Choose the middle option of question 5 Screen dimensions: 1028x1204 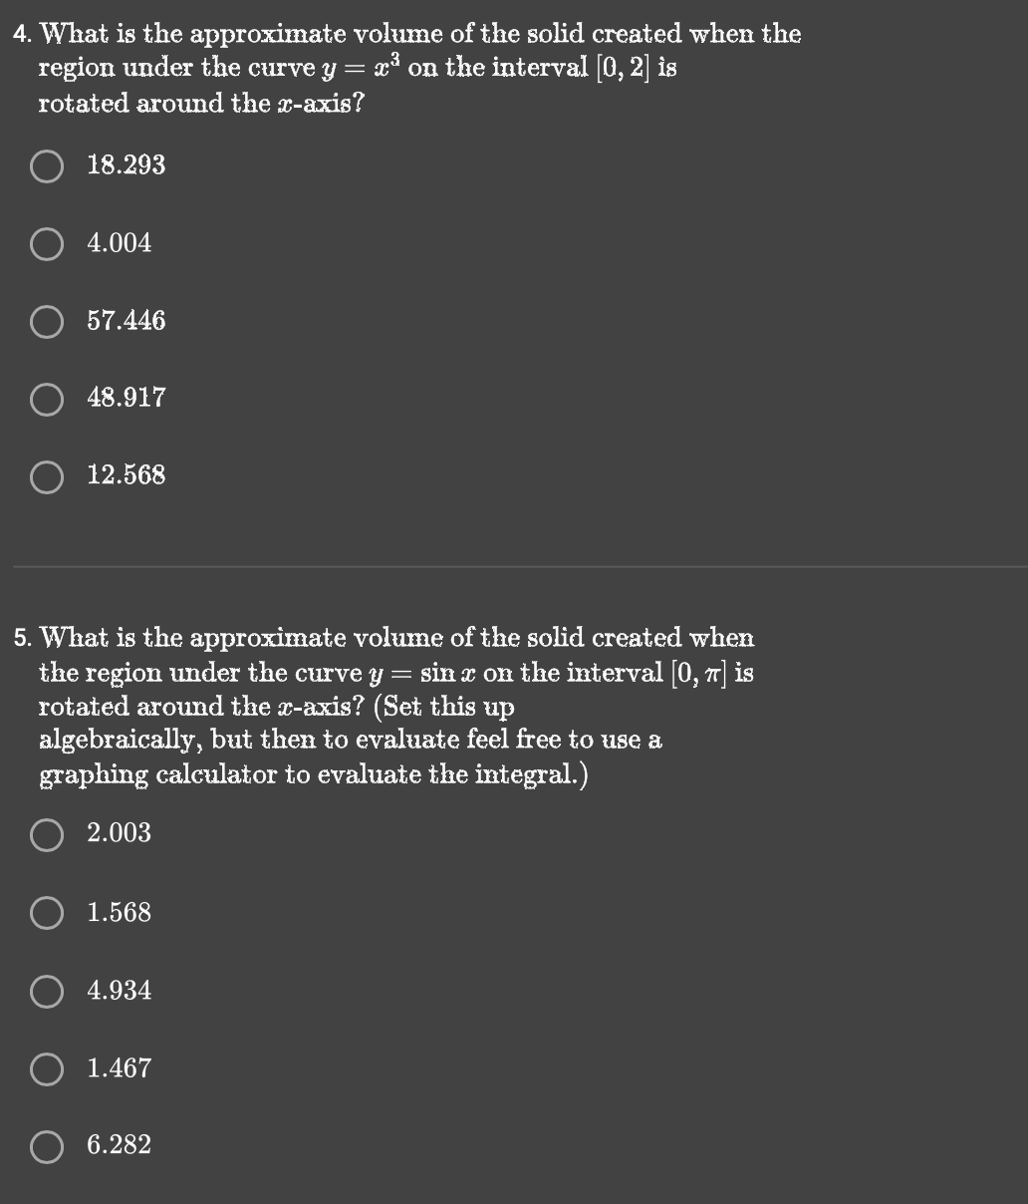tap(46, 991)
